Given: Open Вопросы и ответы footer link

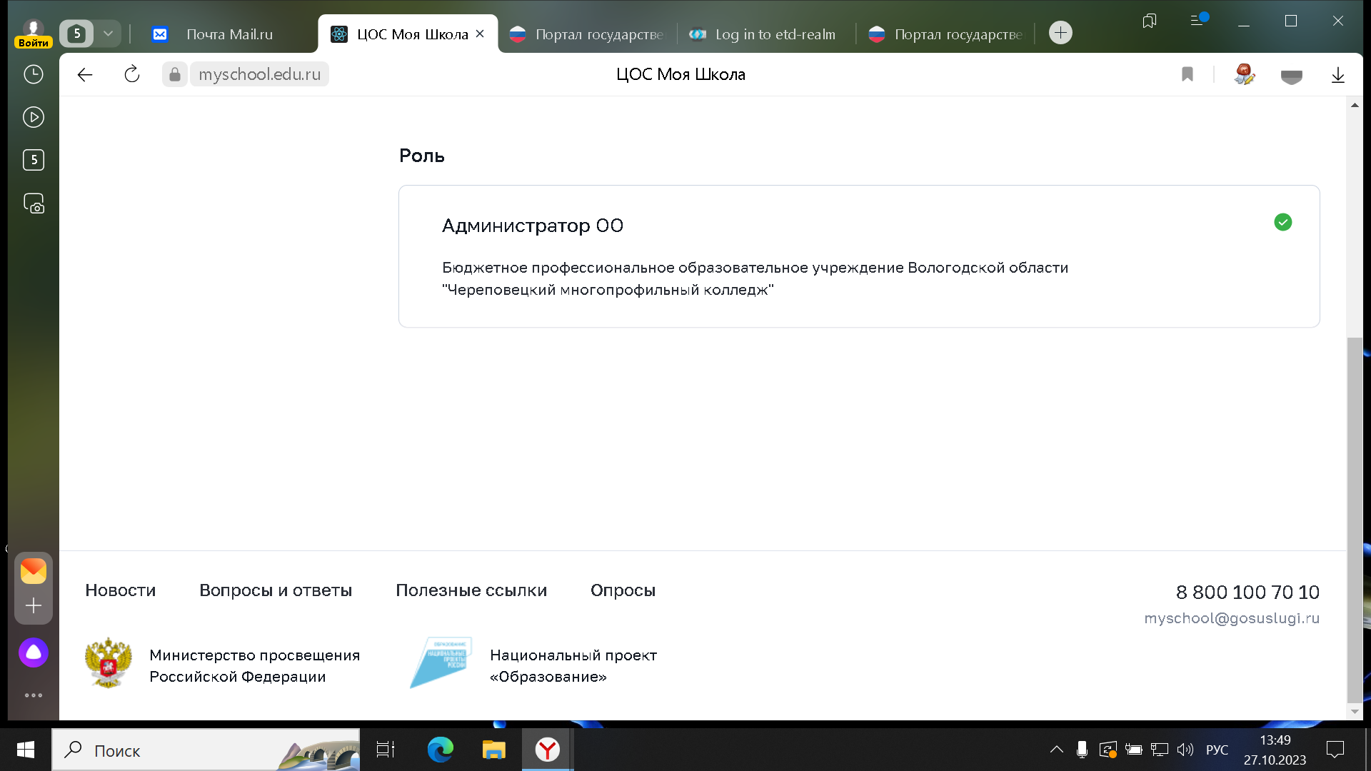Looking at the screenshot, I should pos(276,590).
